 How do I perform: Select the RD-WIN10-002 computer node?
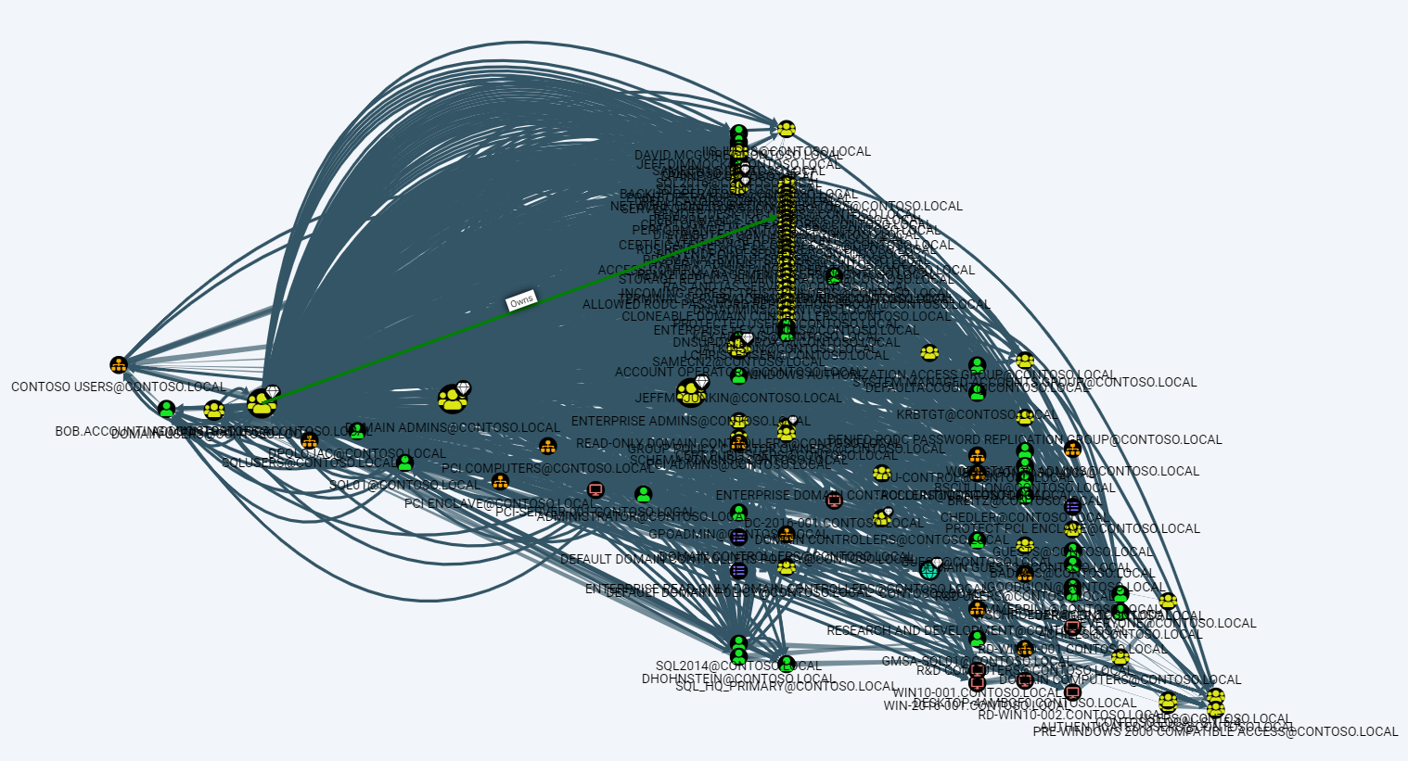click(1073, 692)
